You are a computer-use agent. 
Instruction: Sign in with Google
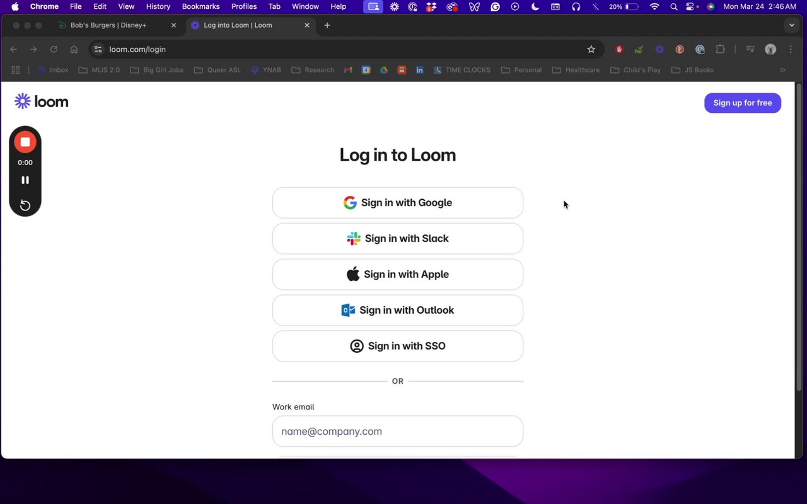coord(398,203)
